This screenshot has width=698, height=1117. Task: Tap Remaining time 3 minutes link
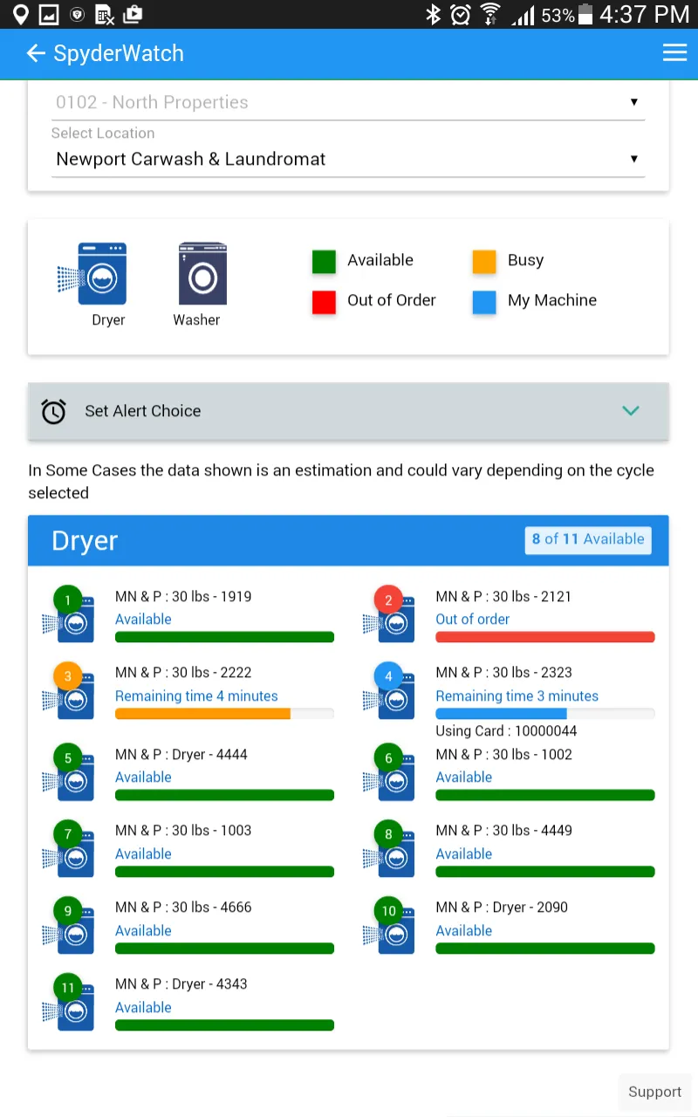pyautogui.click(x=517, y=696)
